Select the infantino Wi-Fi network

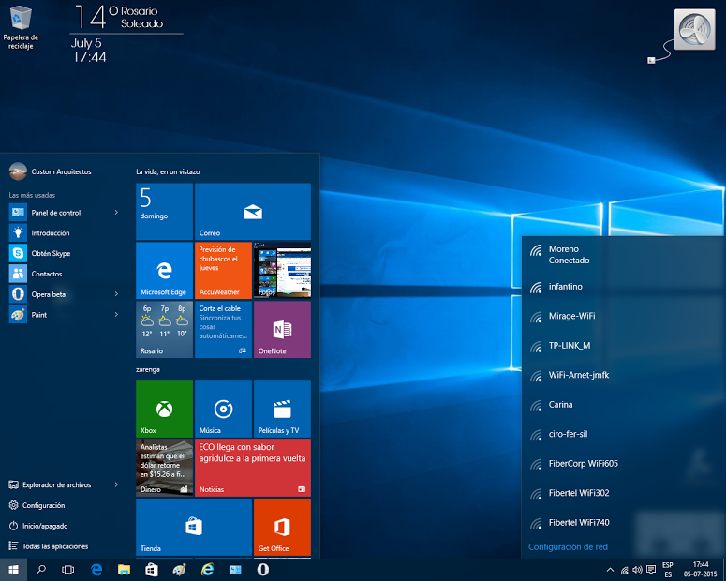pyautogui.click(x=623, y=287)
